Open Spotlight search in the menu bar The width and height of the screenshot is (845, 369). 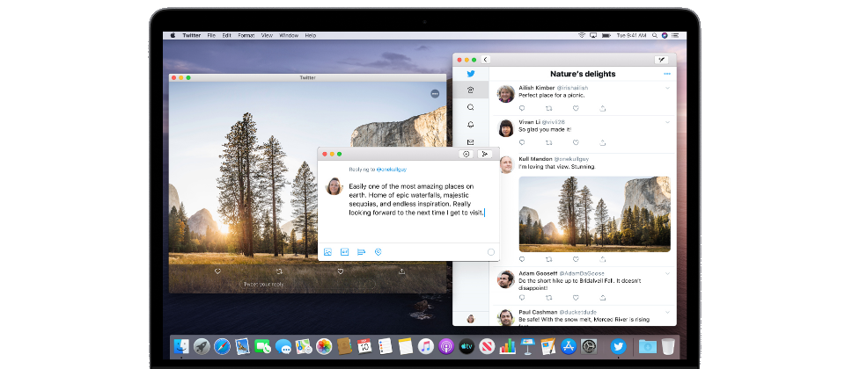pyautogui.click(x=654, y=35)
